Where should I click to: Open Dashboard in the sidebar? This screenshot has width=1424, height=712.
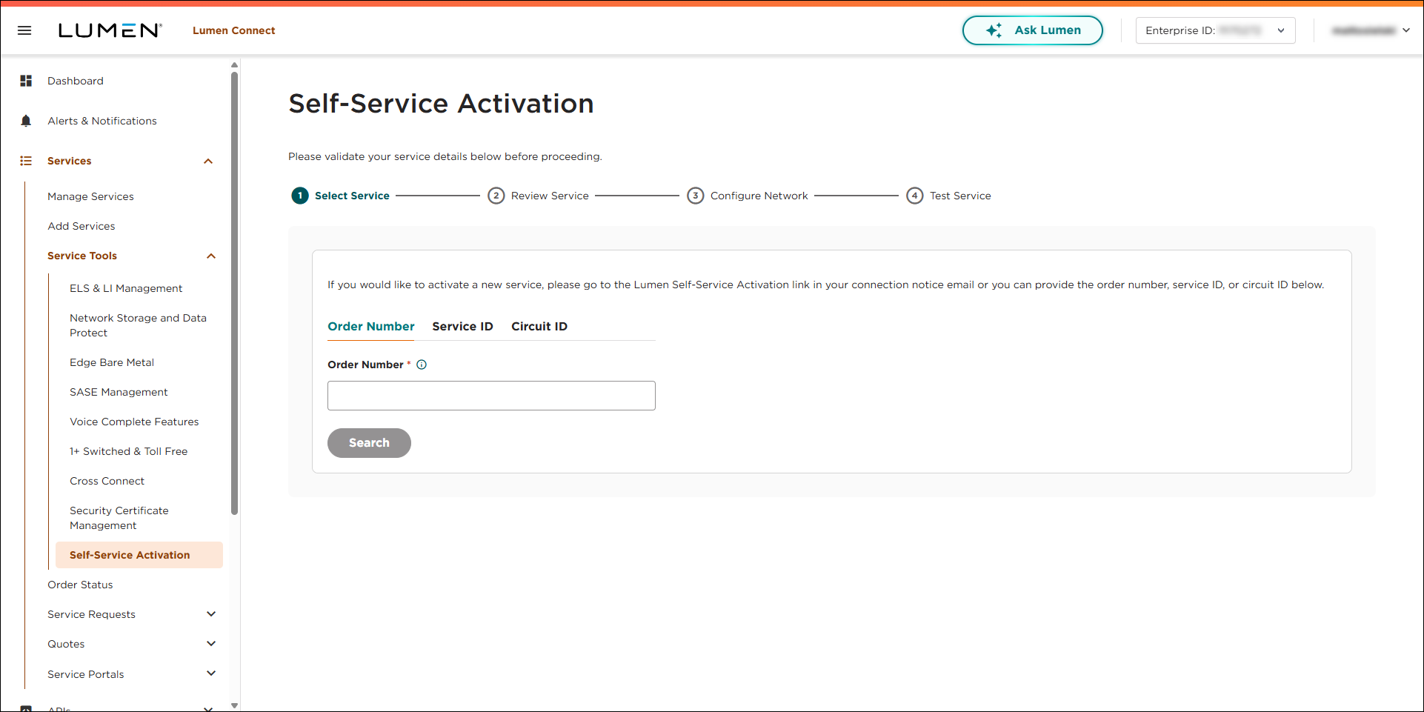tap(76, 81)
